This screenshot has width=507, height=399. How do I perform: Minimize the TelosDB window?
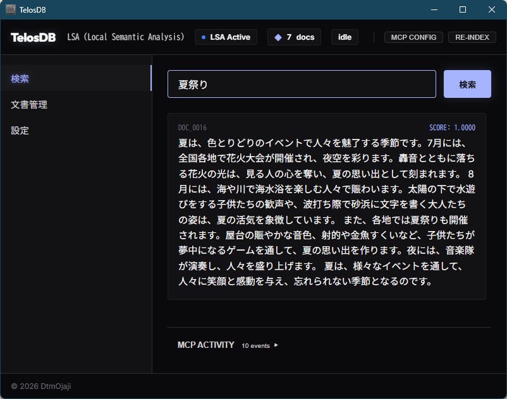click(x=434, y=9)
